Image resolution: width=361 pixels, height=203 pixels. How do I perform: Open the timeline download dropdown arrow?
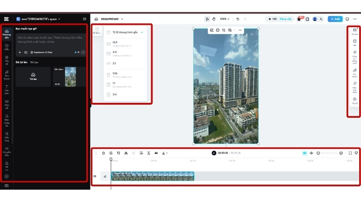point(167,153)
